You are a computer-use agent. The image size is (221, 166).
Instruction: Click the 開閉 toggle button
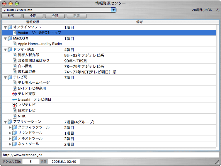pyautogui.click(x=76, y=16)
